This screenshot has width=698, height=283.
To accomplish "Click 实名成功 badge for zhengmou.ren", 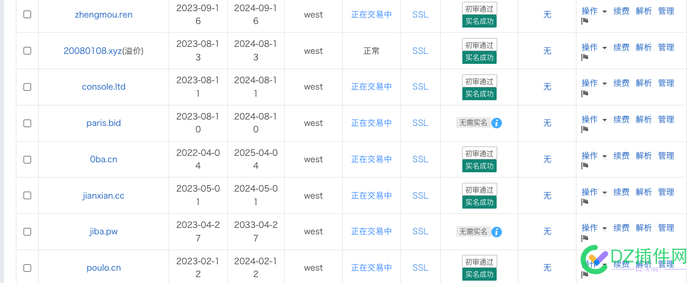I will tap(480, 21).
